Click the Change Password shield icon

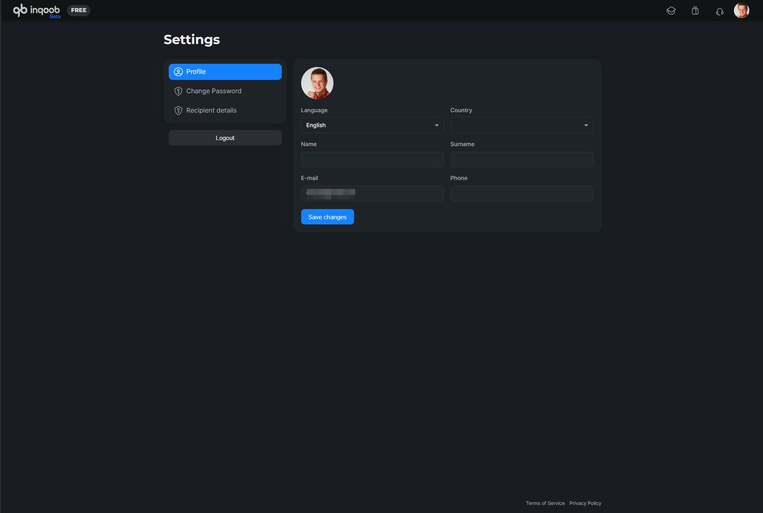tap(178, 91)
